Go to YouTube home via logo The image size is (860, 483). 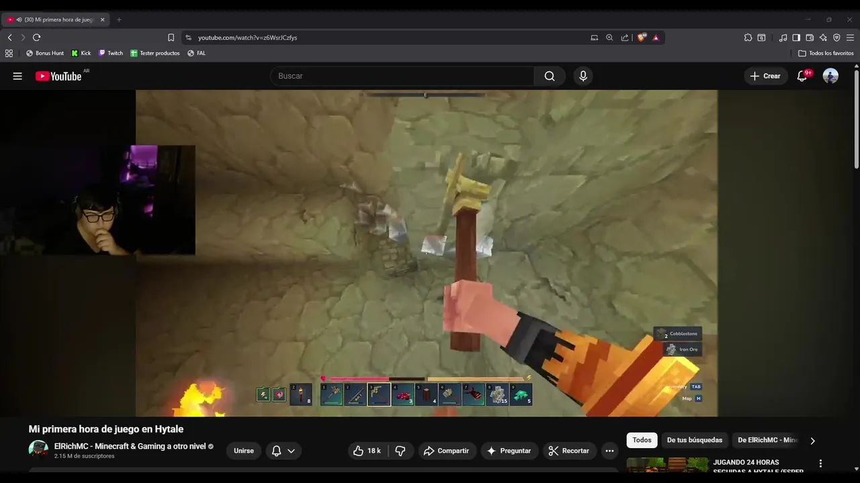[58, 76]
